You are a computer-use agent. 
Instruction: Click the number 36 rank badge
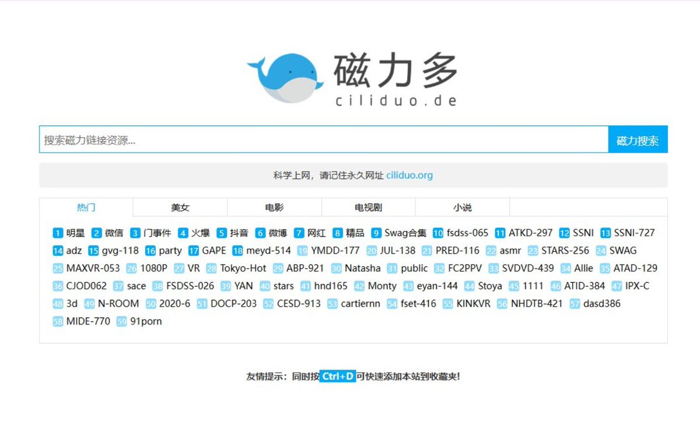pos(58,286)
